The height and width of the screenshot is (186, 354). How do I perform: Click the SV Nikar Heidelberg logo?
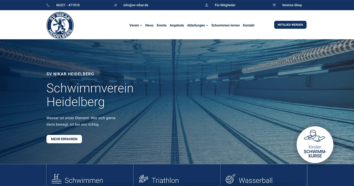click(x=60, y=25)
